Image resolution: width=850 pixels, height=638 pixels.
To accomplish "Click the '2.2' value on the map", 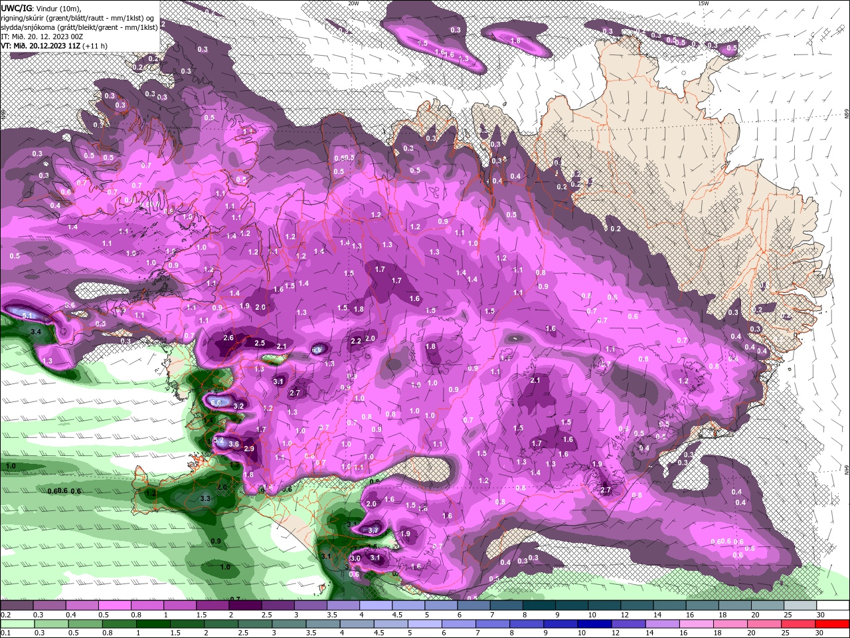I will pos(355,341).
